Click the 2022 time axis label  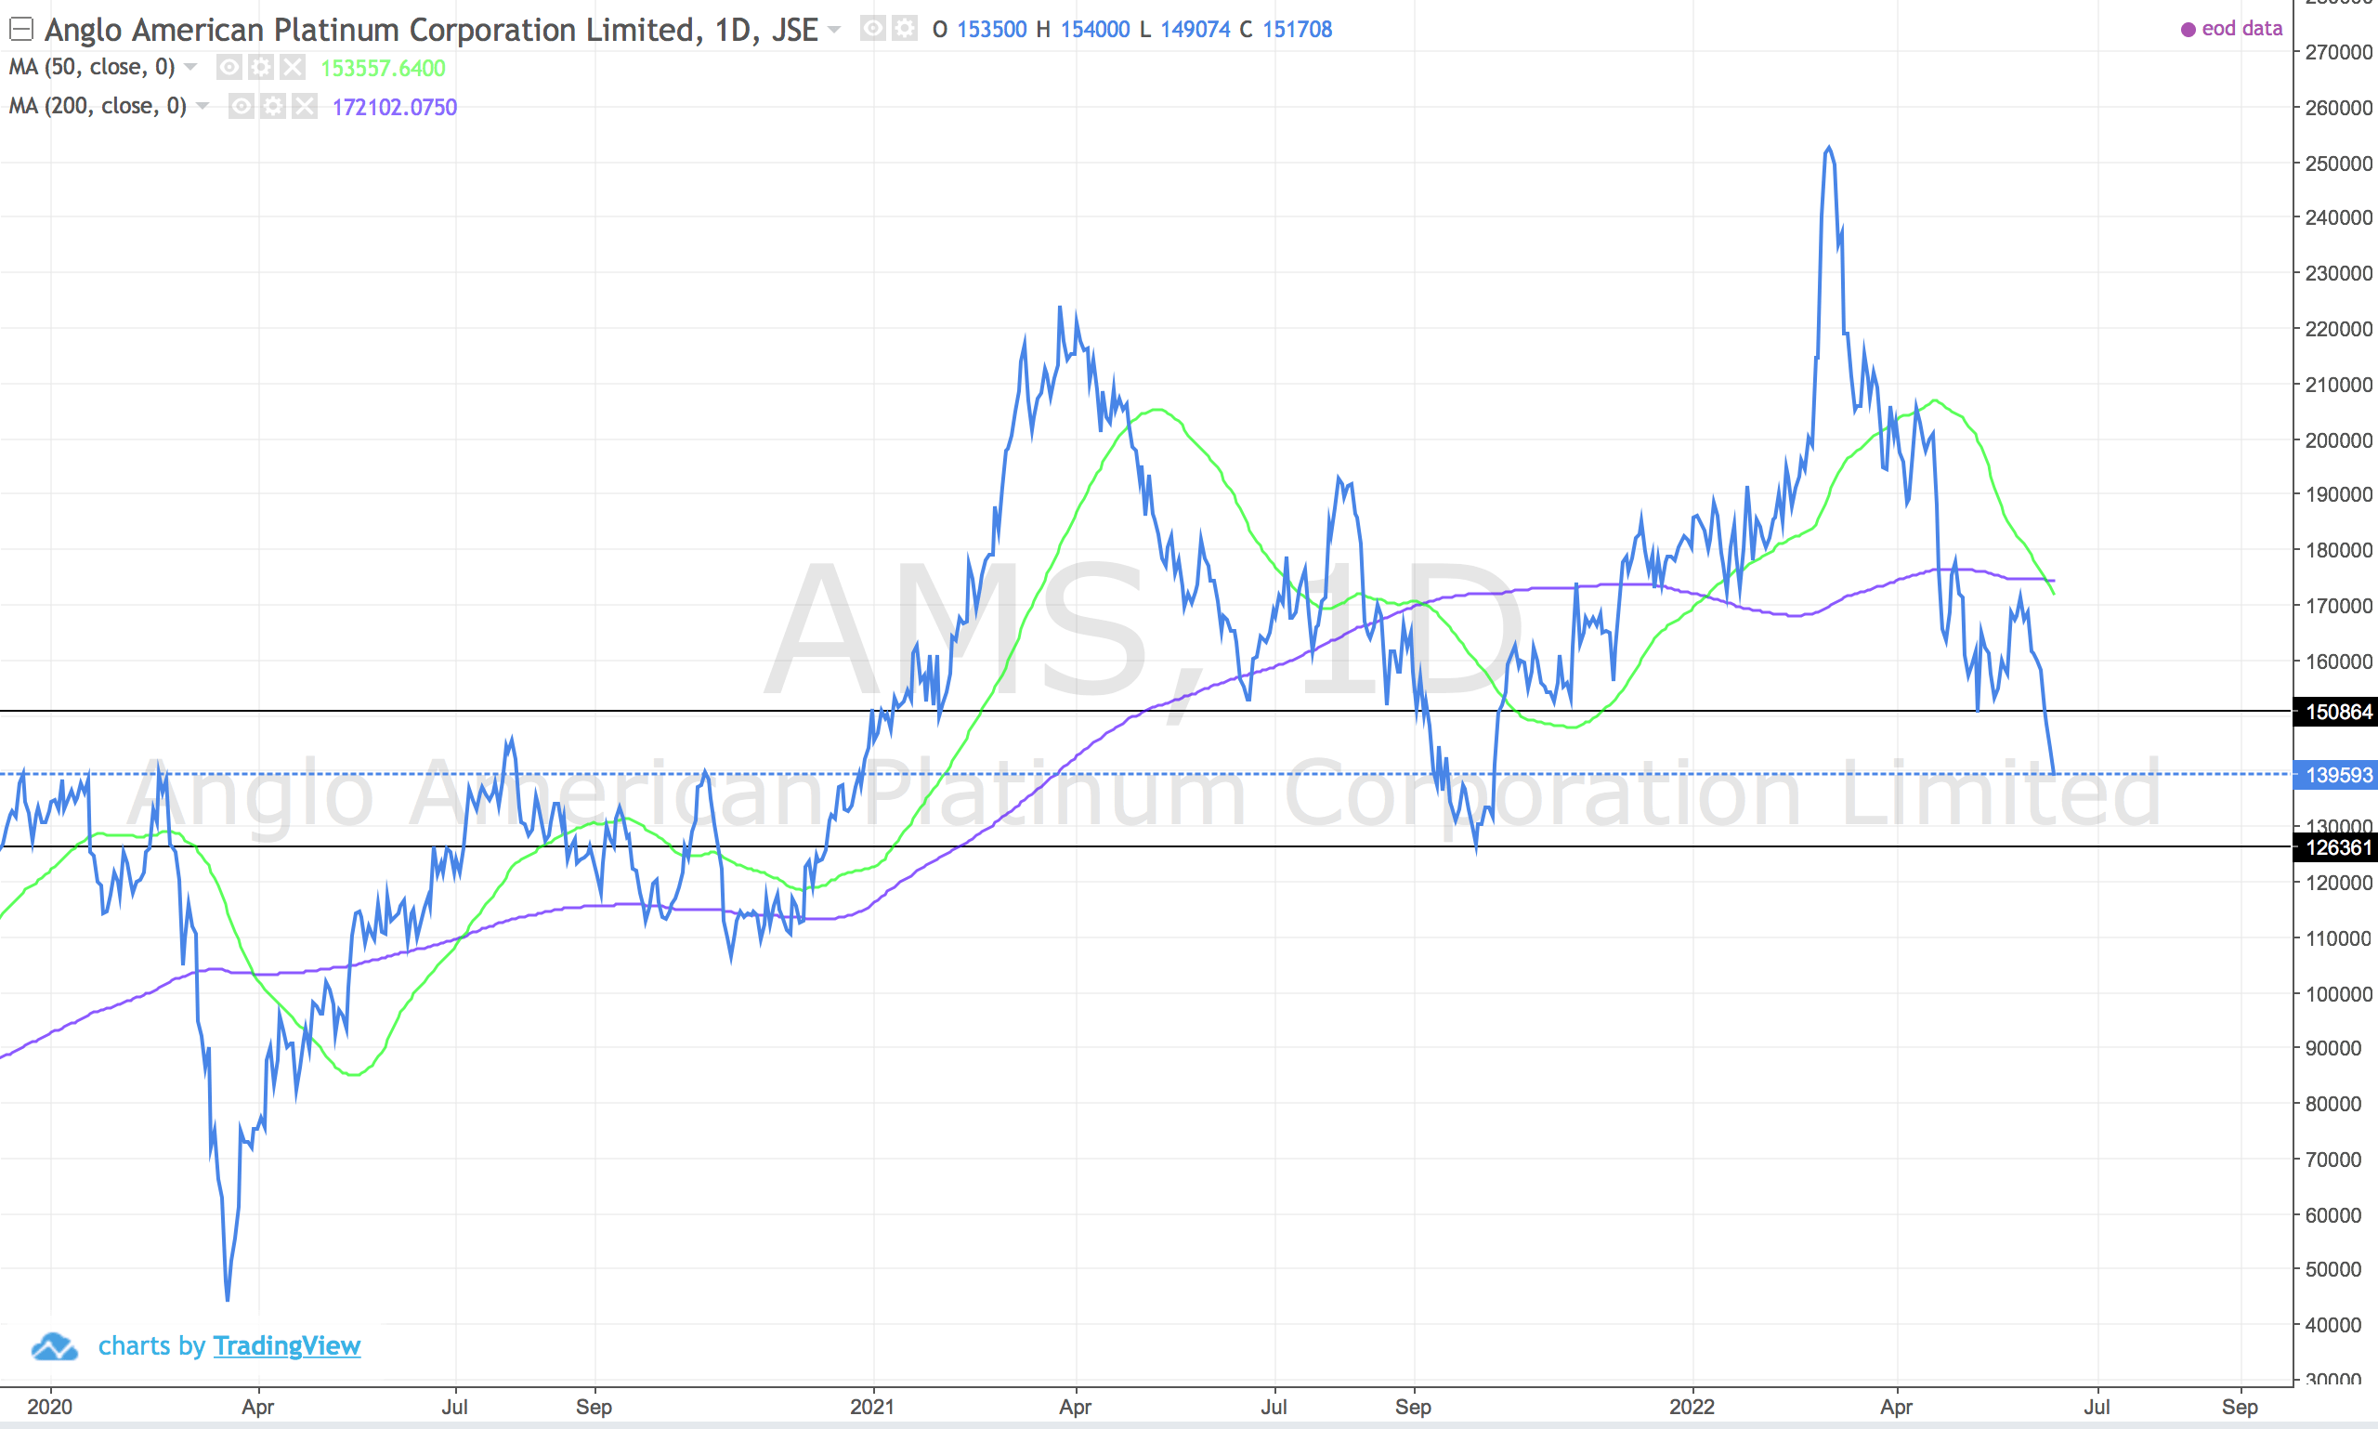coord(1692,1407)
